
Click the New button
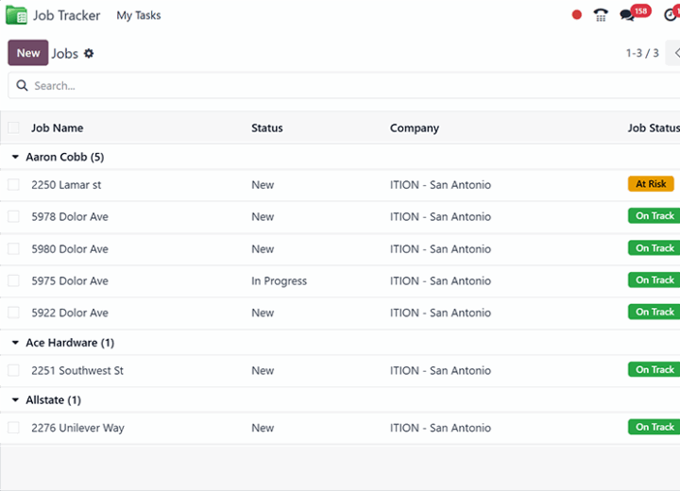click(x=28, y=53)
